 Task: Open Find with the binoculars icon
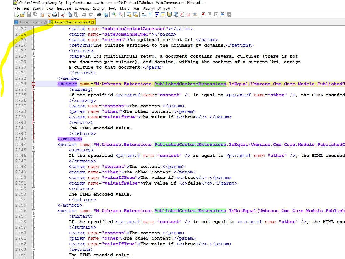point(99,14)
